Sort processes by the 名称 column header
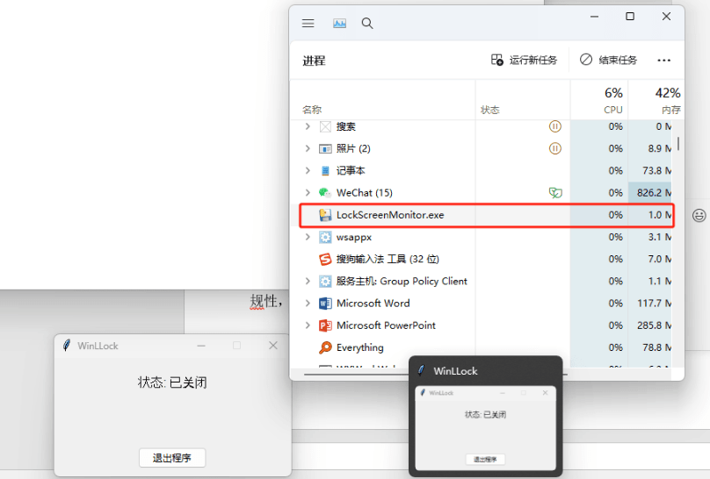The width and height of the screenshot is (710, 479). click(312, 110)
